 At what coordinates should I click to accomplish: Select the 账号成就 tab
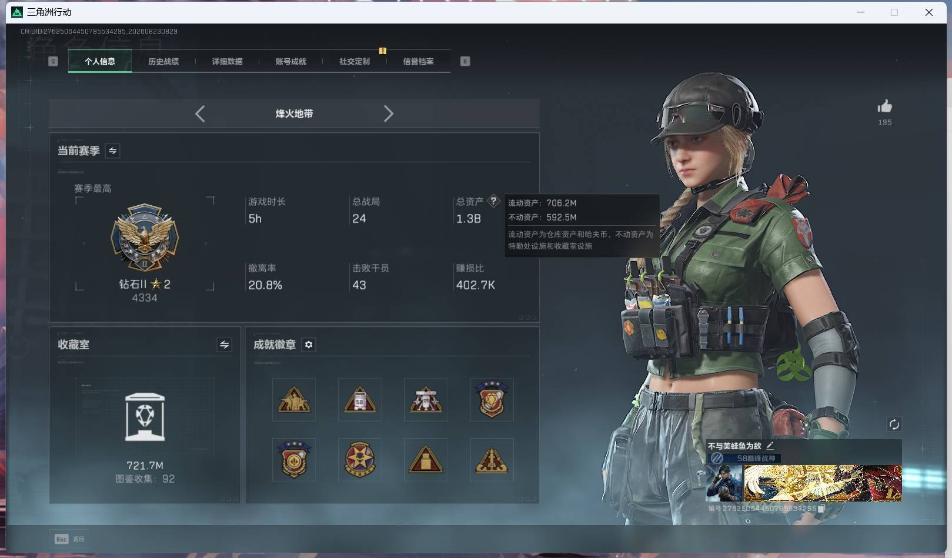pyautogui.click(x=290, y=61)
